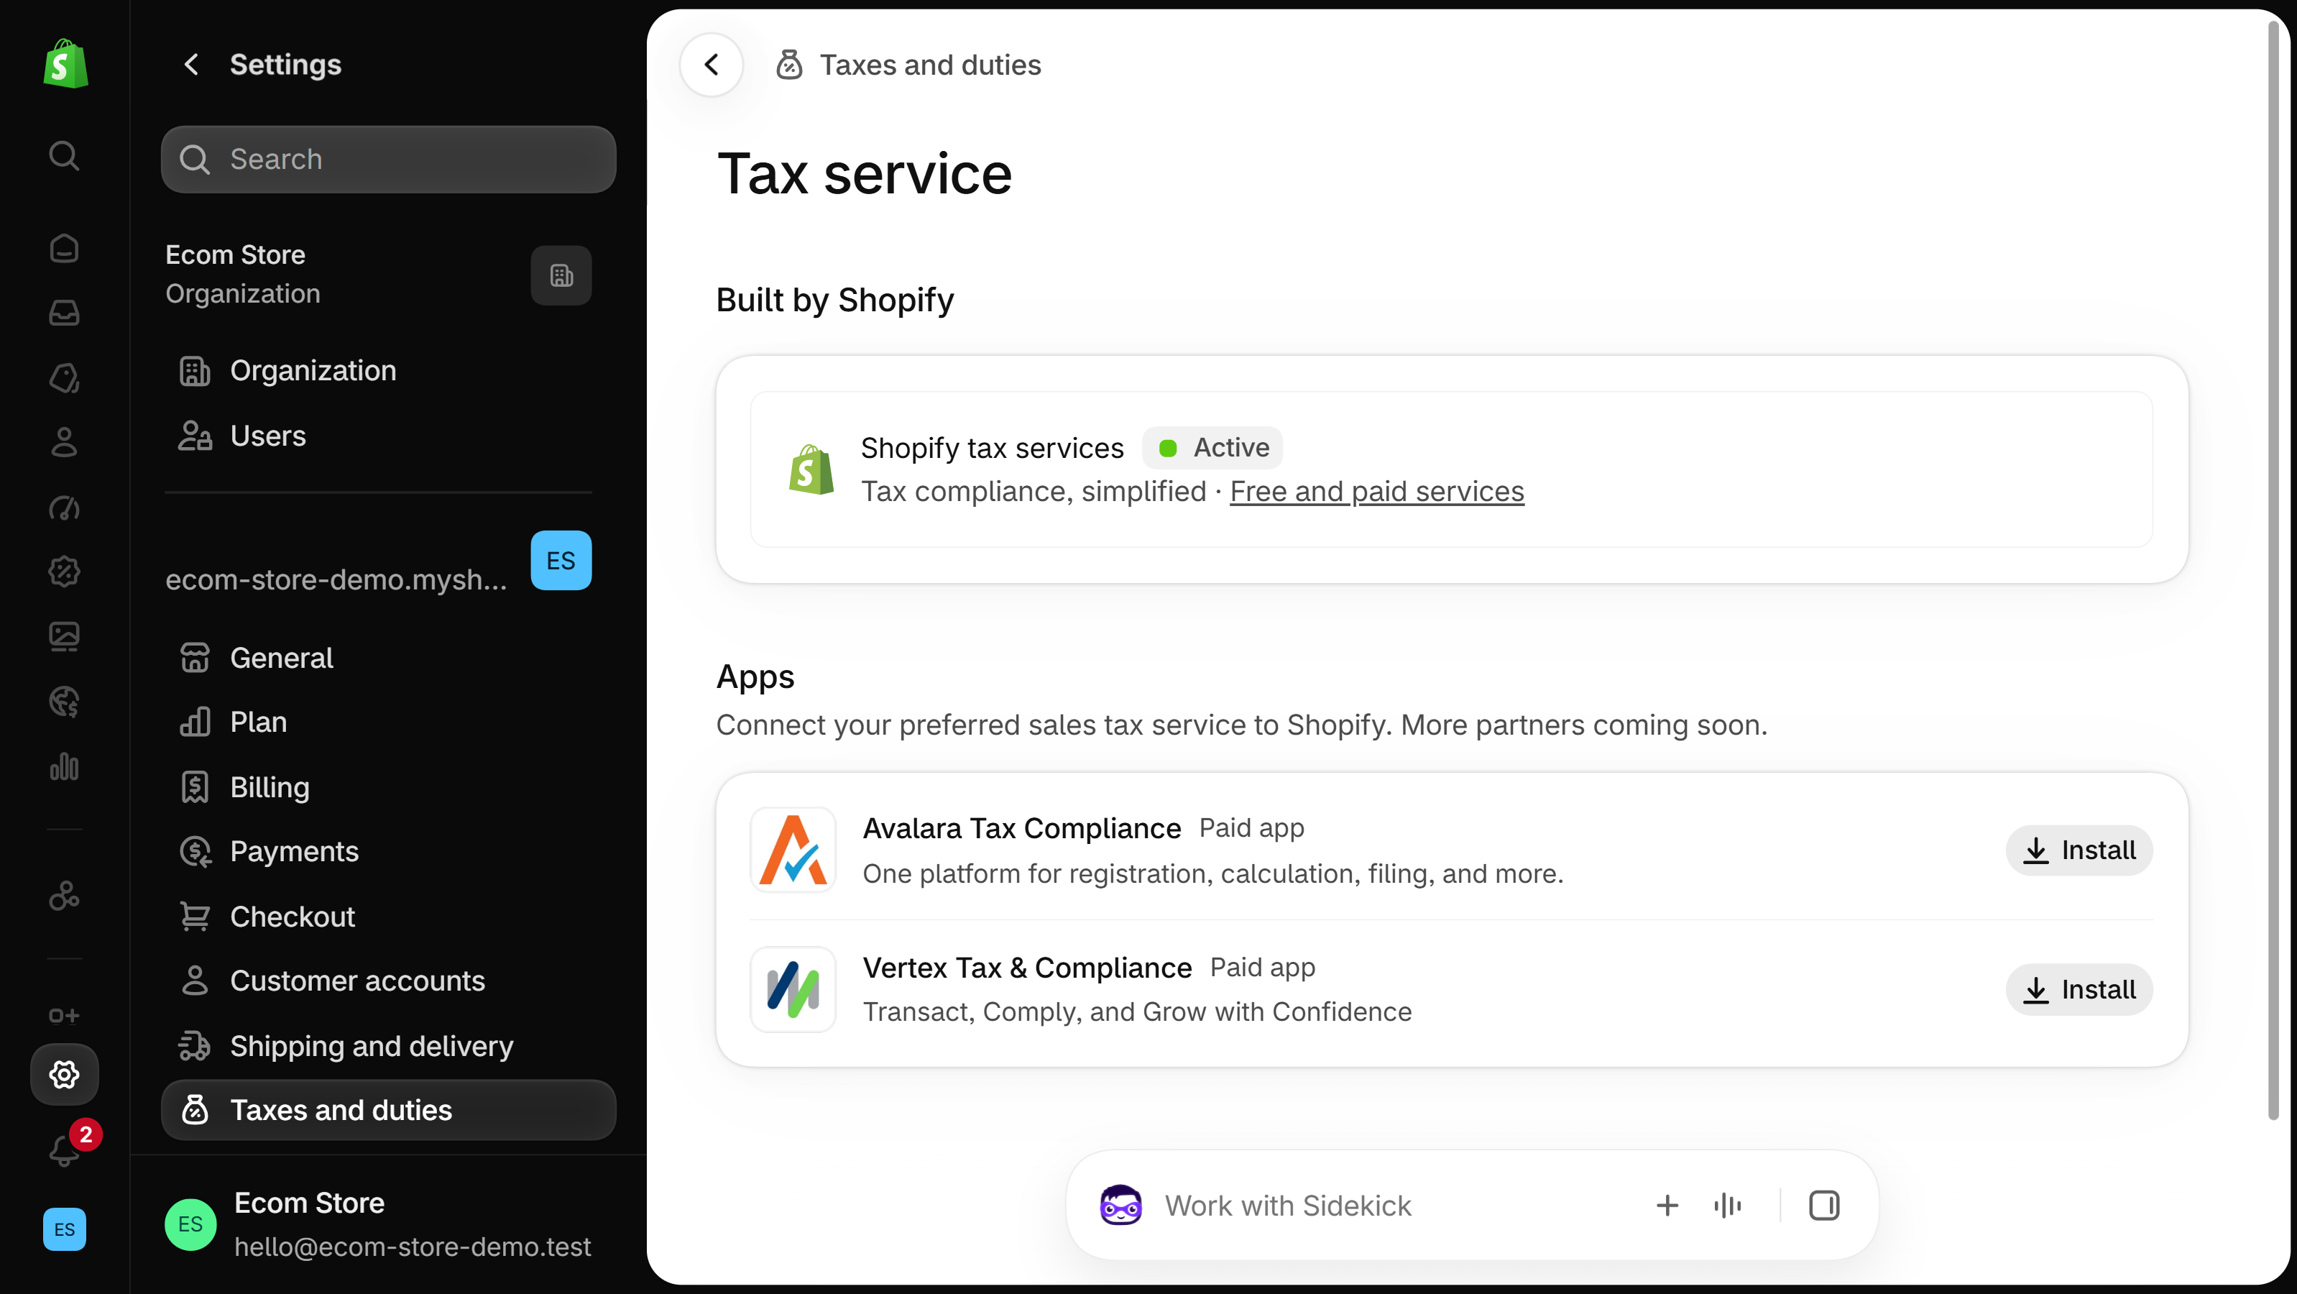This screenshot has width=2297, height=1294.
Task: Select Taxes and duties in the sidebar
Action: click(389, 1109)
